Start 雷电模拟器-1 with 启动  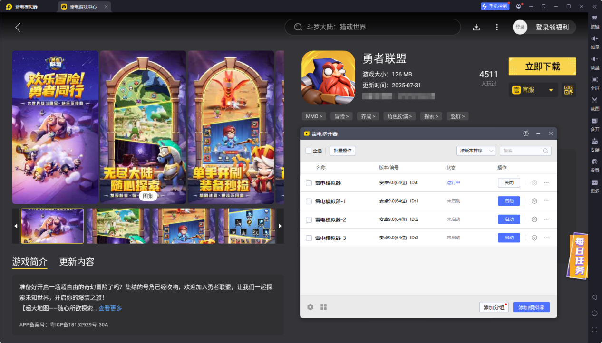[509, 201]
